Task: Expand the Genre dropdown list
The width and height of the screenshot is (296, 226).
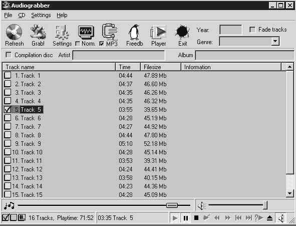Action: point(275,41)
